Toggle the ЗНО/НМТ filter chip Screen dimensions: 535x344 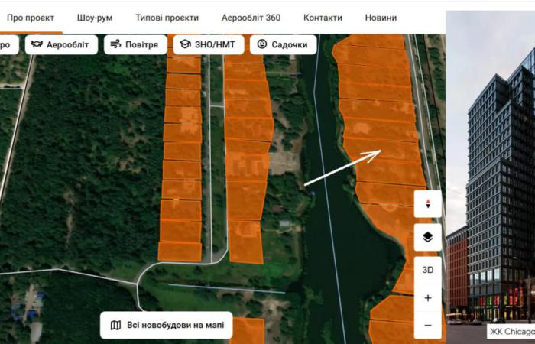[209, 45]
